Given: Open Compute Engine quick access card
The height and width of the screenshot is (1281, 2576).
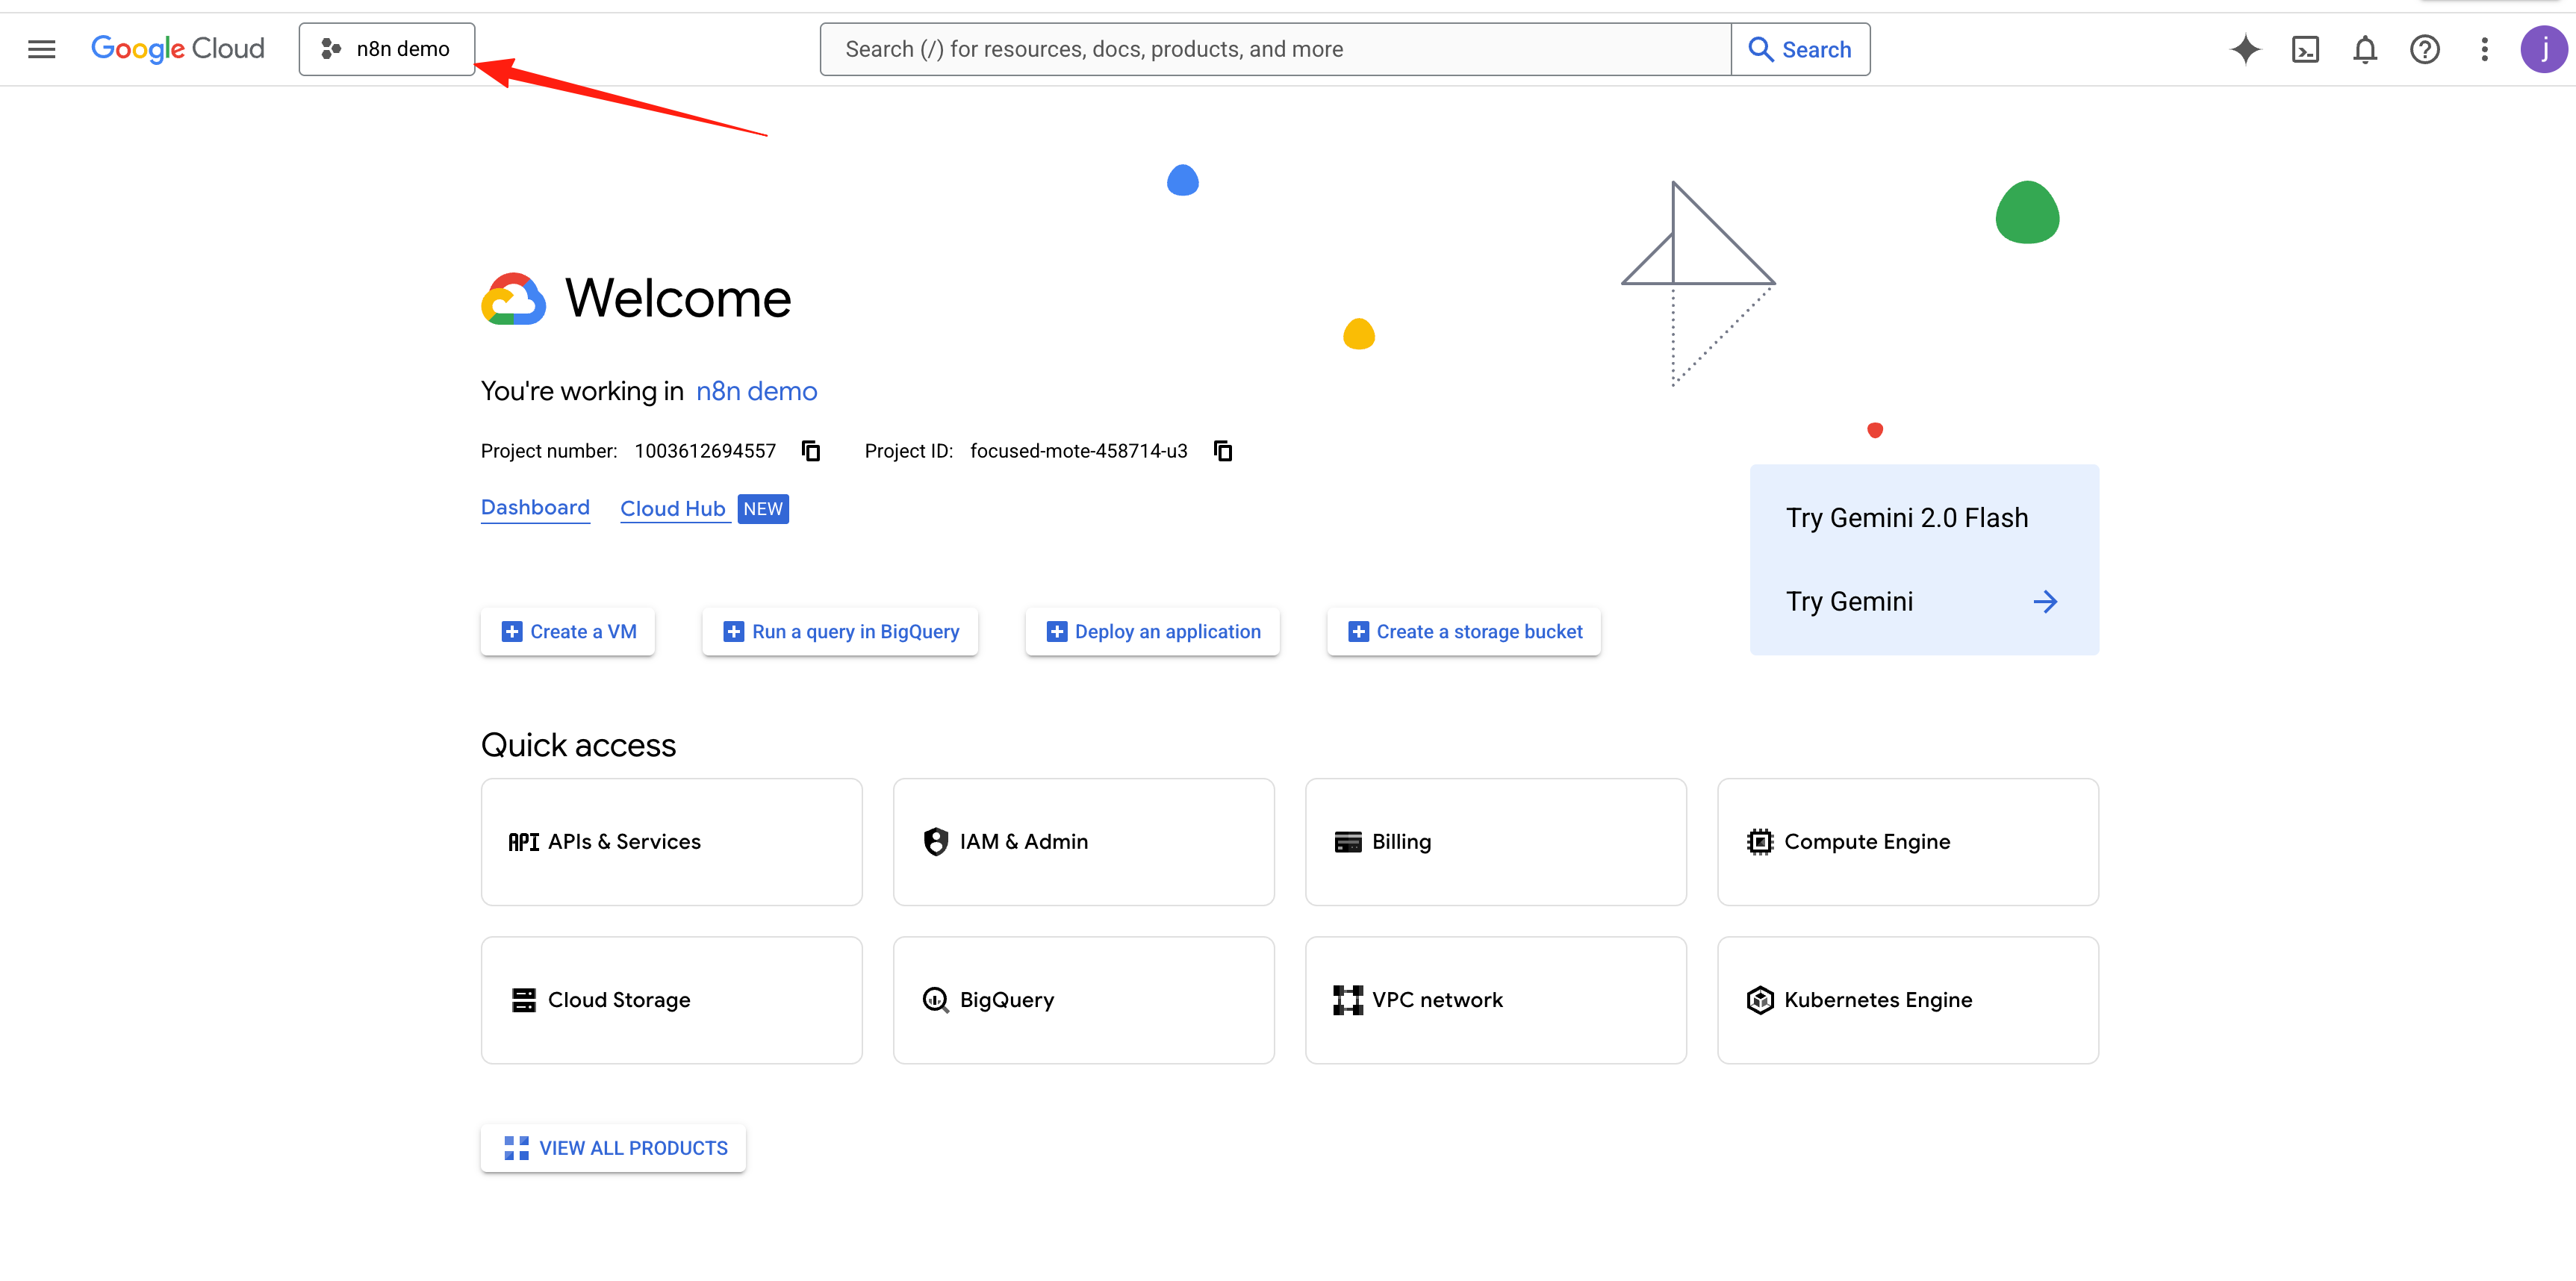Looking at the screenshot, I should coord(1908,842).
